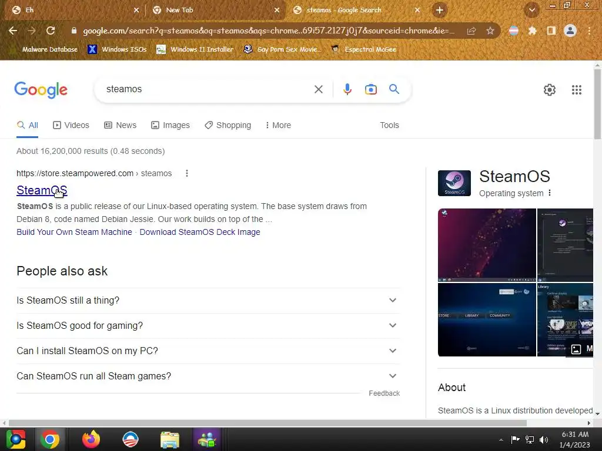Screen dimensions: 602x451
Task: Go back to the previous page
Action: click(x=13, y=31)
